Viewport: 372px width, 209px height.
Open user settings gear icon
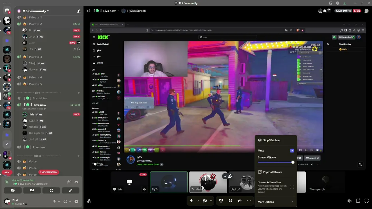[x=76, y=201]
